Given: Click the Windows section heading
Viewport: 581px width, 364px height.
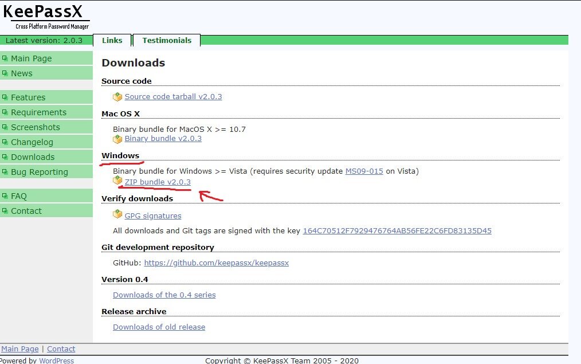Looking at the screenshot, I should (120, 156).
